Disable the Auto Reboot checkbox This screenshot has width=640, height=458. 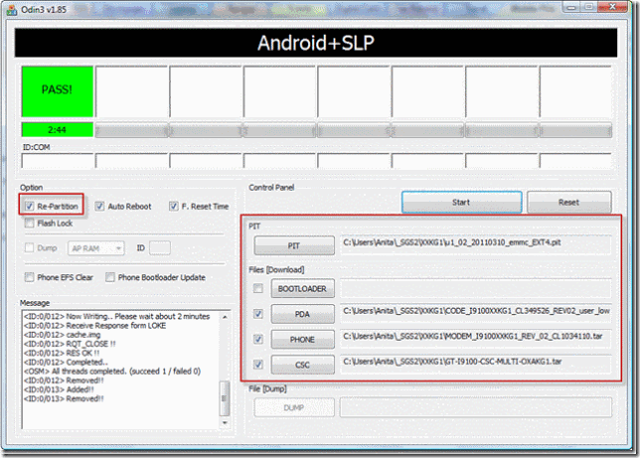point(99,206)
